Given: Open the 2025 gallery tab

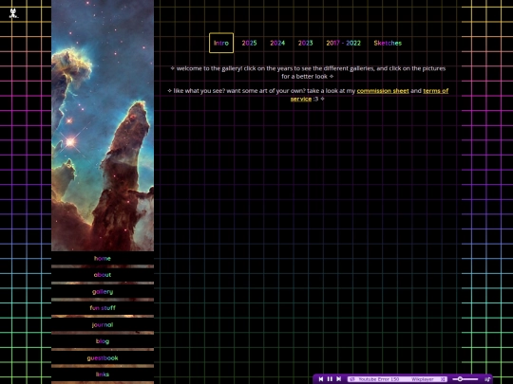Looking at the screenshot, I should click(x=249, y=43).
